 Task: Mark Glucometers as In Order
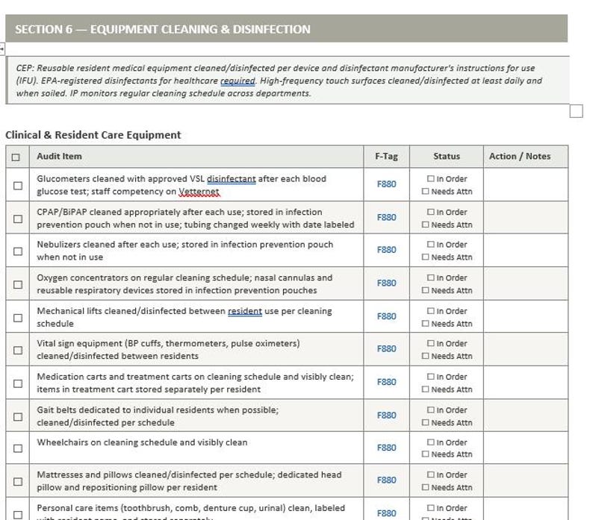click(x=430, y=178)
